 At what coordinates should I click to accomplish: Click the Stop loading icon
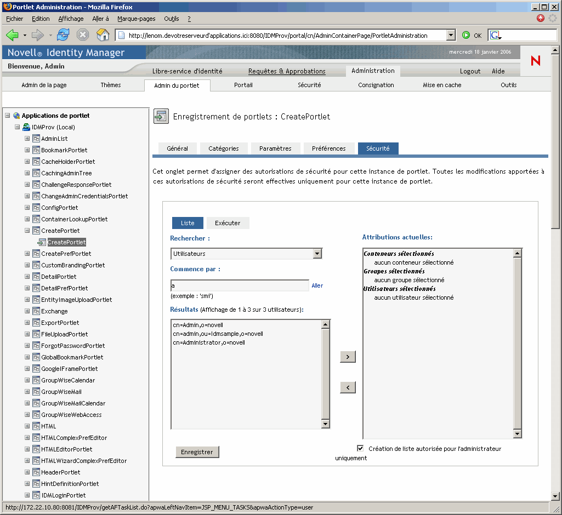pyautogui.click(x=83, y=35)
